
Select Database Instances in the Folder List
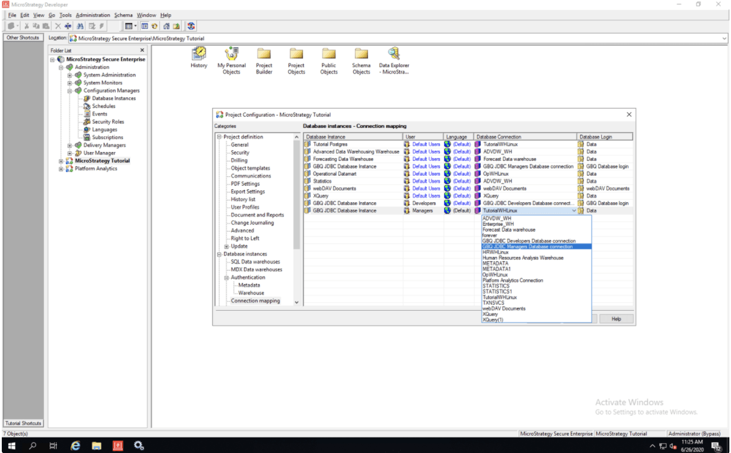(114, 98)
